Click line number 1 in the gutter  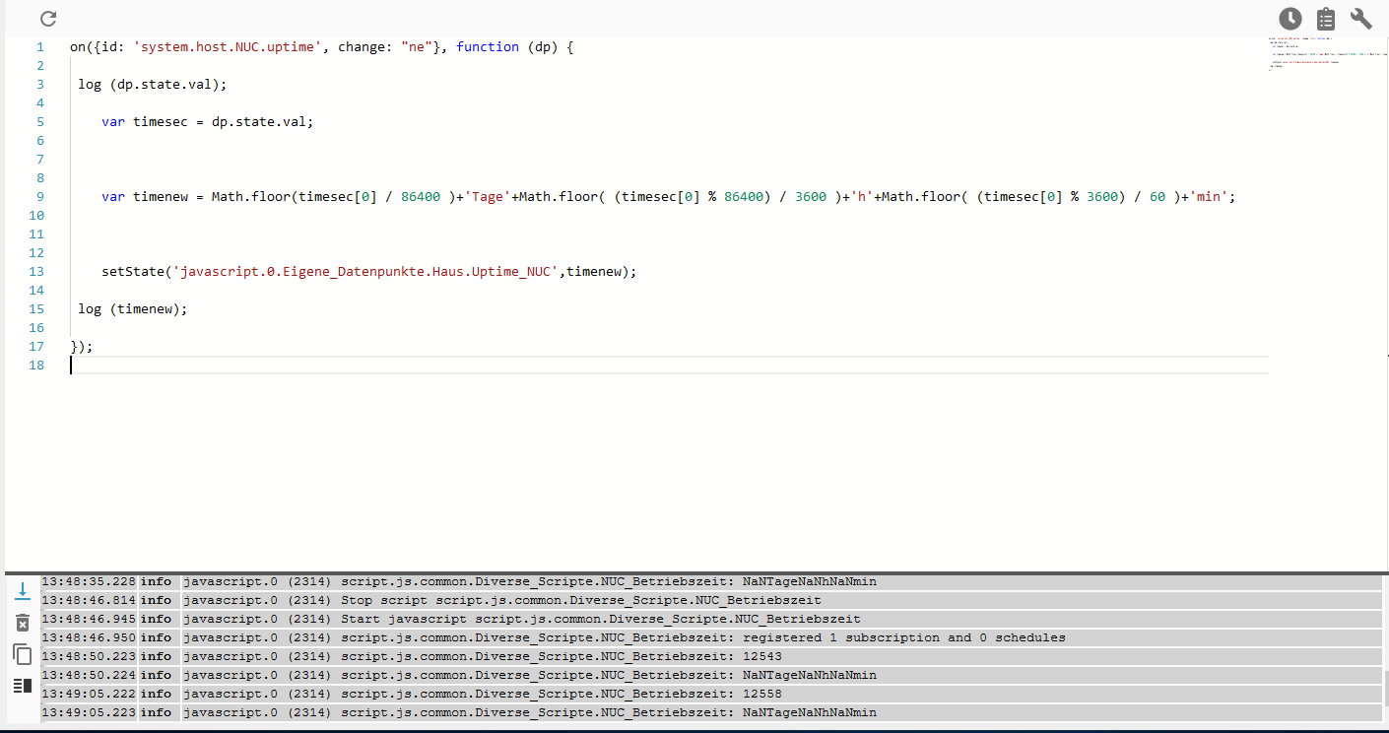click(x=40, y=46)
